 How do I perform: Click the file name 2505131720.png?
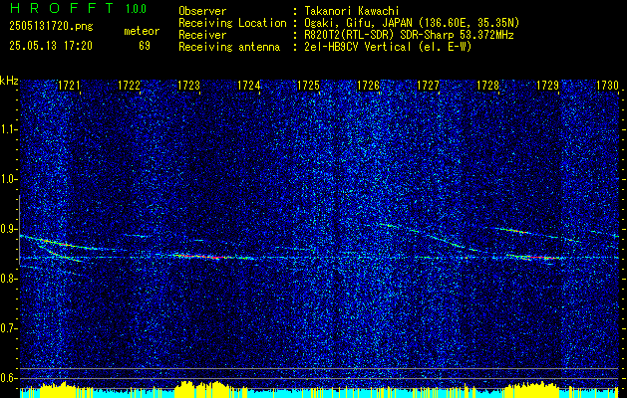(x=51, y=27)
